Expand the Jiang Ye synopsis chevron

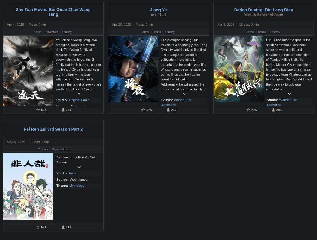[184, 94]
